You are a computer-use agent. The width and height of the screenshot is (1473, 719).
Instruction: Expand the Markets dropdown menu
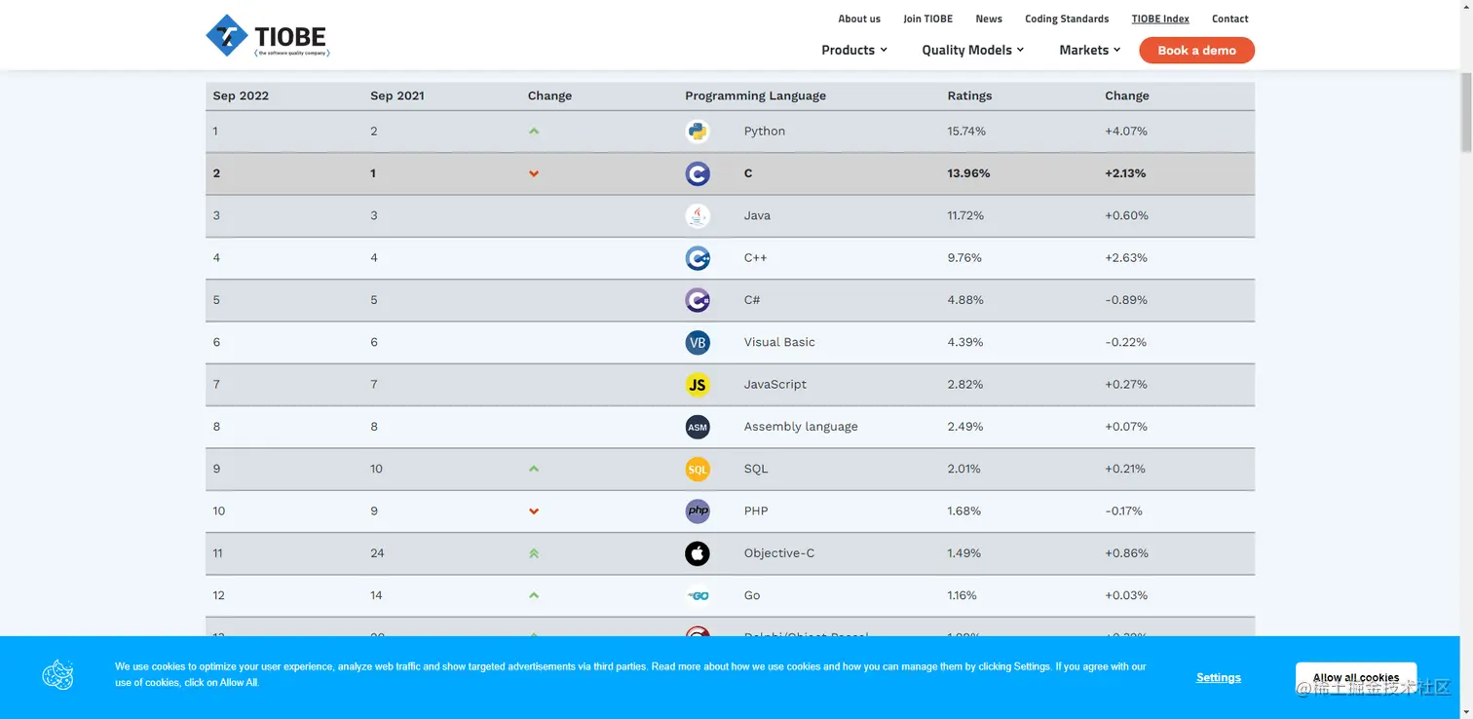coord(1089,50)
